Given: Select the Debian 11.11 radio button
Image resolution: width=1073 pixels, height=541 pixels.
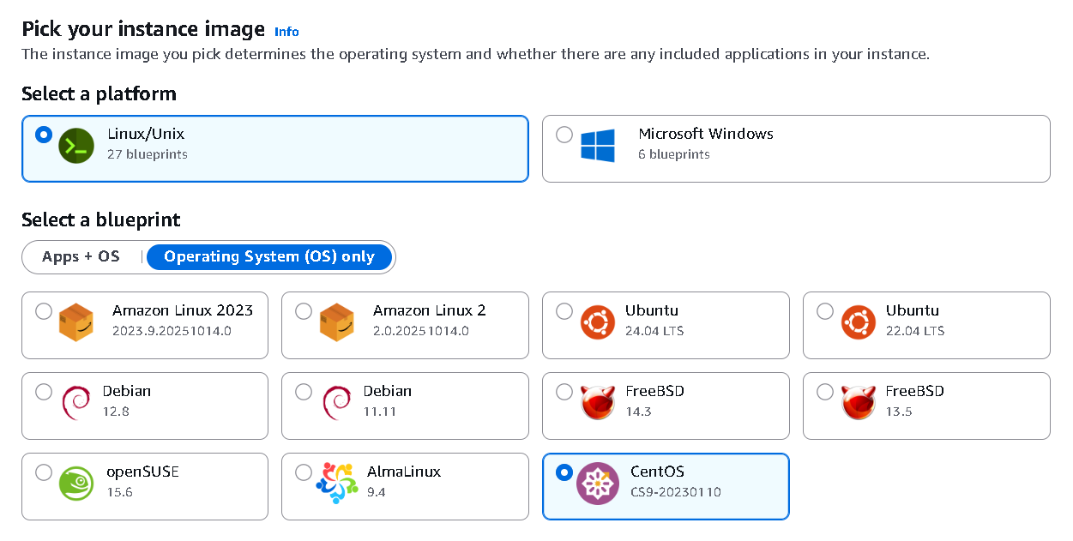Looking at the screenshot, I should [x=304, y=392].
